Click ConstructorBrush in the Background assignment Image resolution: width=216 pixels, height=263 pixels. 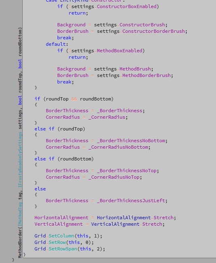tap(142, 25)
